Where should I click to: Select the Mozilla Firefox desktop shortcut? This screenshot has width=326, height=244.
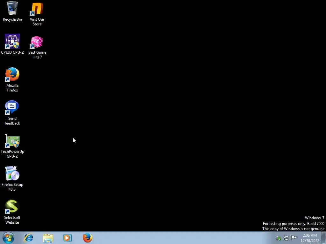(12, 80)
